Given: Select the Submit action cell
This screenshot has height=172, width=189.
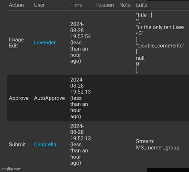Looking at the screenshot, I should tap(17, 144).
